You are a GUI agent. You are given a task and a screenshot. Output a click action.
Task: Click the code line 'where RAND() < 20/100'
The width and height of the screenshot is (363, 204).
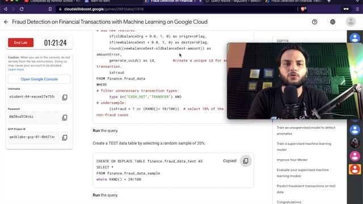point(119,179)
